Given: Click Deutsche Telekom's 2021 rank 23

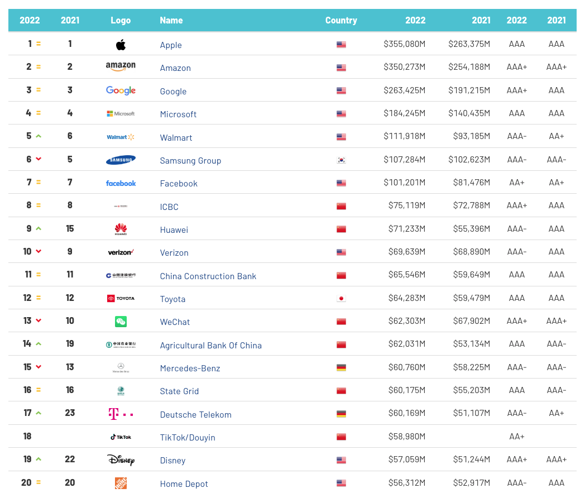Looking at the screenshot, I should click(70, 413).
